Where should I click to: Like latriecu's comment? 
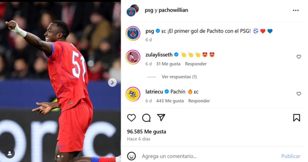coord(299,94)
